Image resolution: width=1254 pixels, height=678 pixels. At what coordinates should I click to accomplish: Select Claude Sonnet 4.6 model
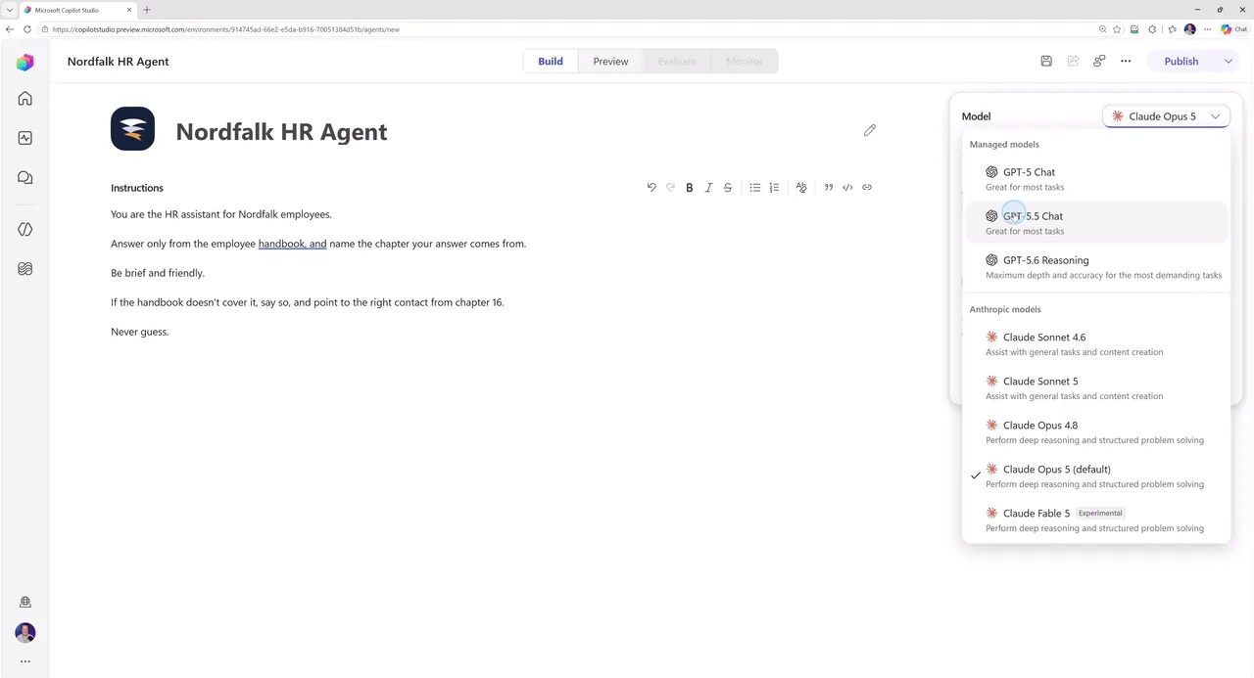[1096, 343]
